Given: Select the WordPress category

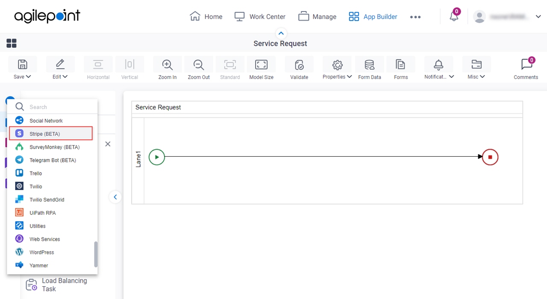Looking at the screenshot, I should click(x=52, y=252).
